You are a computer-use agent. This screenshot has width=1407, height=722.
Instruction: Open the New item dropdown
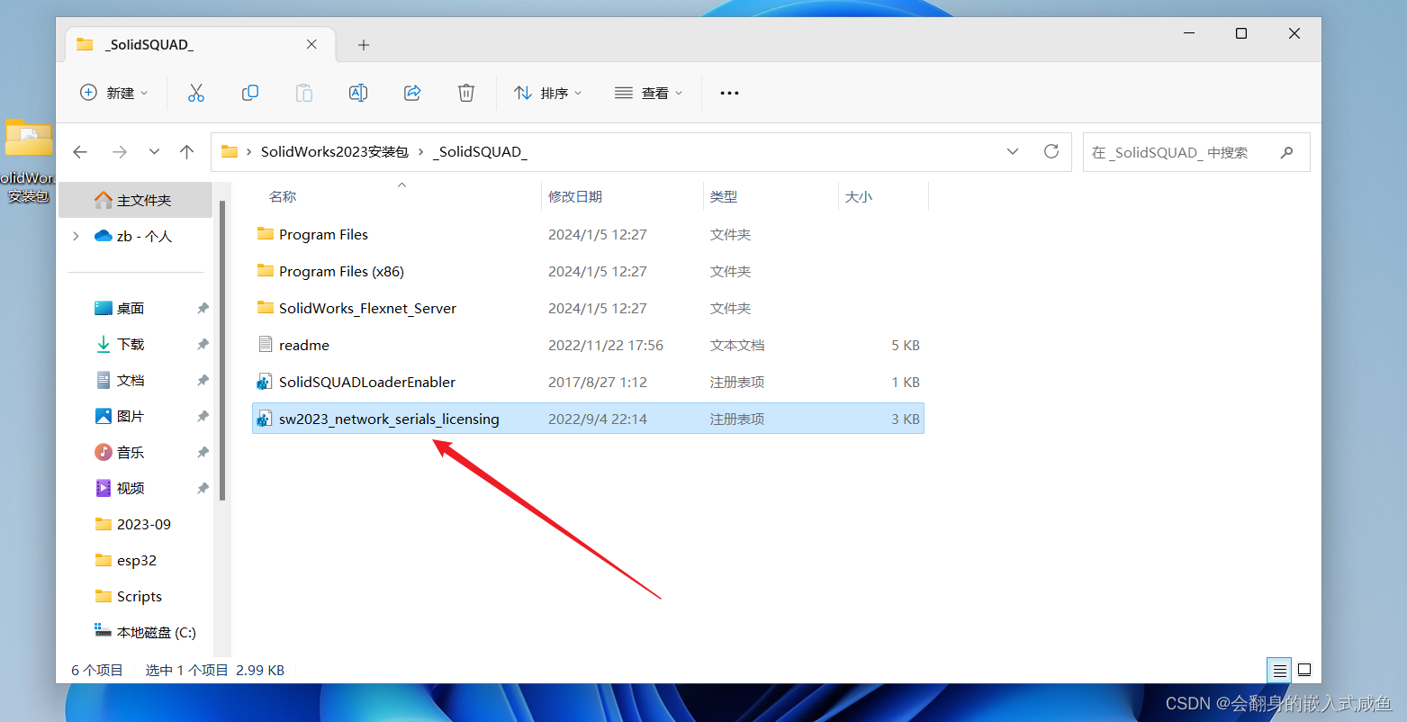pos(114,93)
